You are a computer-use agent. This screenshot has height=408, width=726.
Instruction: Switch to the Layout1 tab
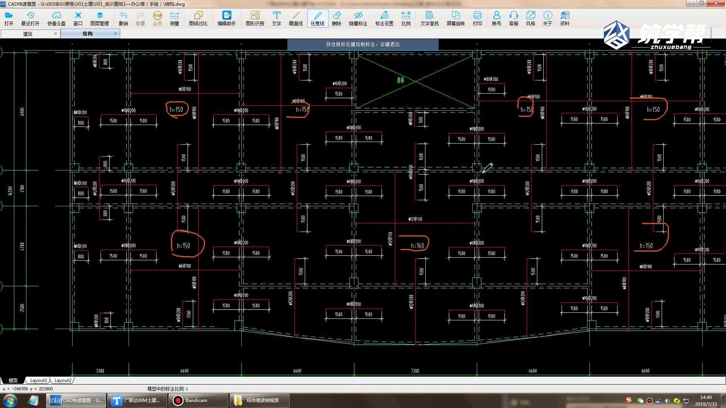(39, 380)
